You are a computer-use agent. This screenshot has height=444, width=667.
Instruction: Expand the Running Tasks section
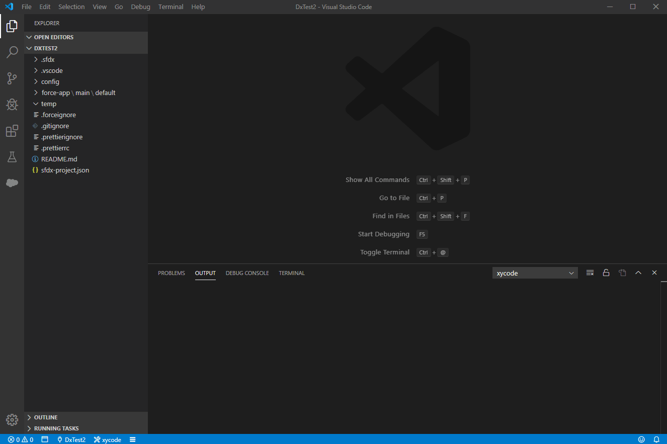click(x=86, y=428)
